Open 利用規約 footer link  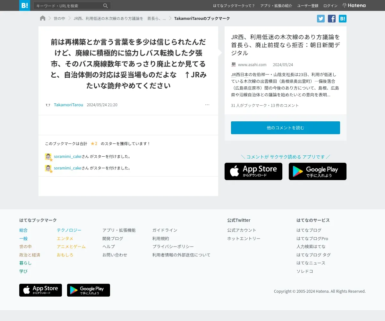pyautogui.click(x=161, y=239)
